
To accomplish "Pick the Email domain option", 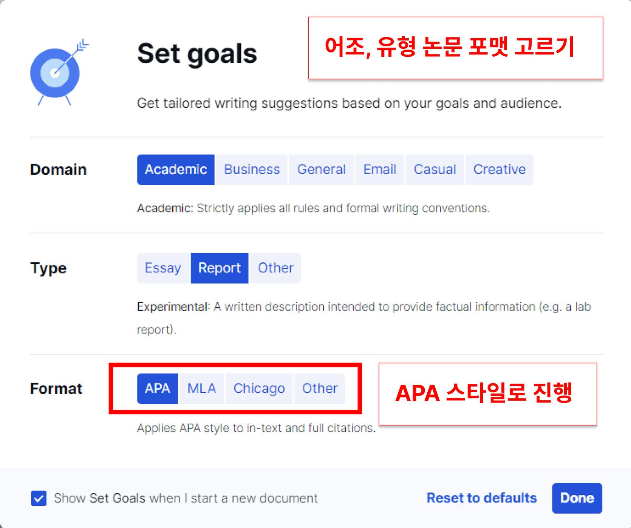I will (x=379, y=170).
